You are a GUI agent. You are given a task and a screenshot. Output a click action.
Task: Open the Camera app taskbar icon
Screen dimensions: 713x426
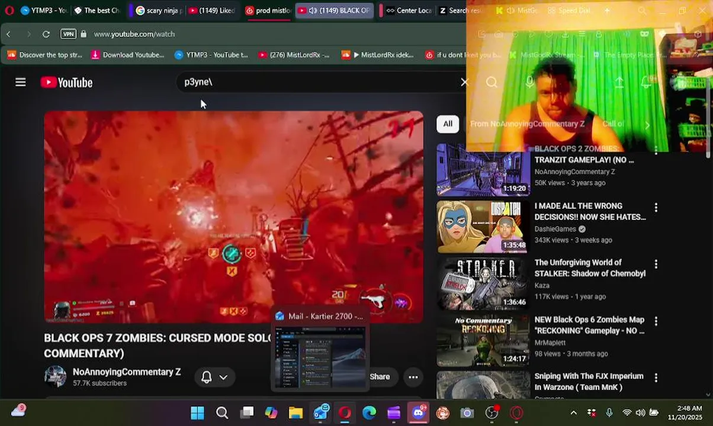tap(467, 413)
